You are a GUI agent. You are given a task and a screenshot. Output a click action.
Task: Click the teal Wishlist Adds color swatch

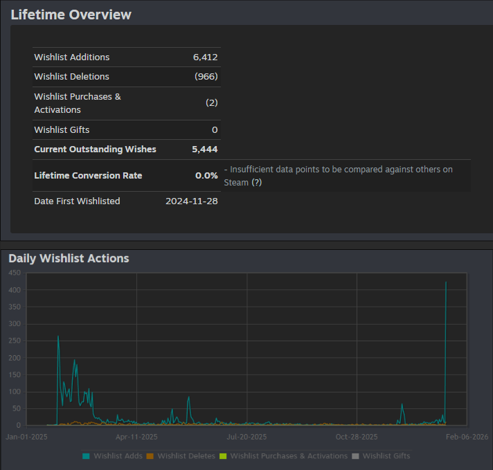86,456
